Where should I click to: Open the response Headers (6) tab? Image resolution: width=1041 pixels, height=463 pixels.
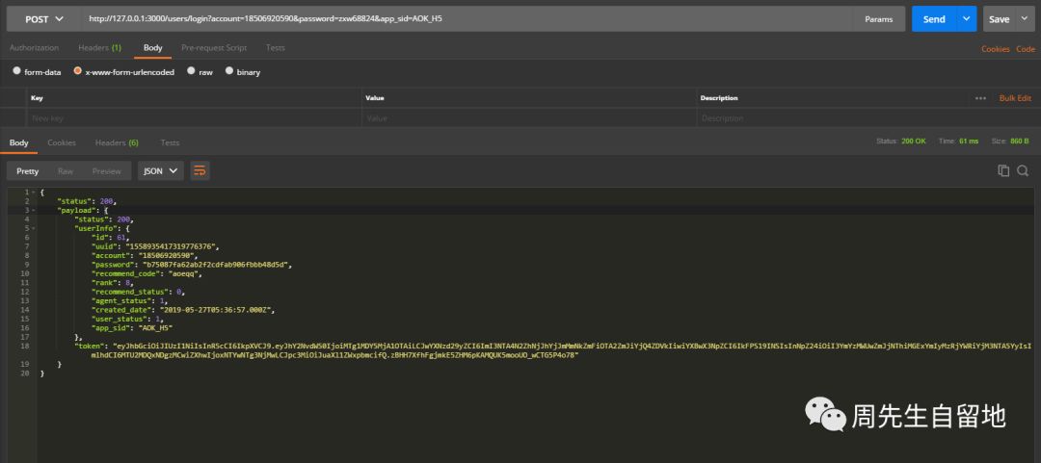pos(117,142)
